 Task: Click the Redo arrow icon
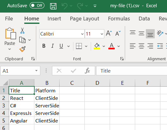pos(80,6)
